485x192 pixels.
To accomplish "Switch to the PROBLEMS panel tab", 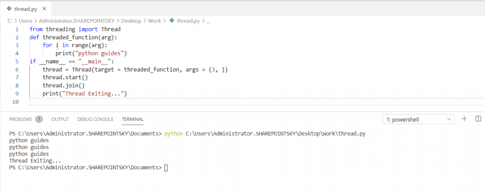I will click(21, 119).
